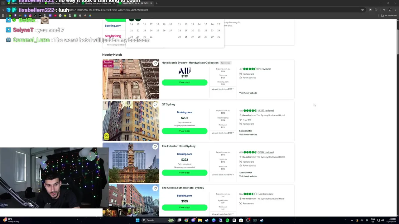
Task: Open The Great Southern Hotel Sydney title
Action: tap(183, 188)
